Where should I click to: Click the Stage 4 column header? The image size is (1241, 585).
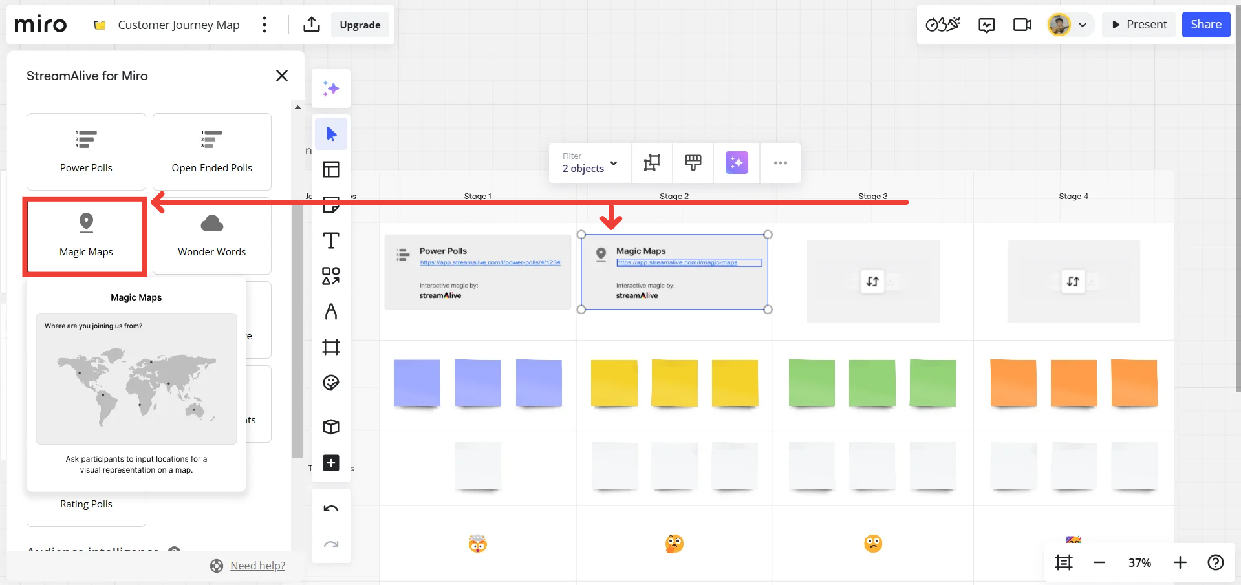tap(1074, 196)
